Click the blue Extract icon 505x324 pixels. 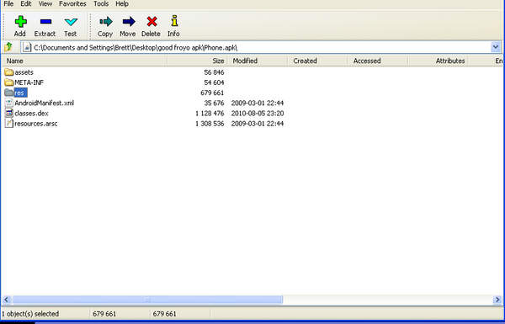click(45, 22)
